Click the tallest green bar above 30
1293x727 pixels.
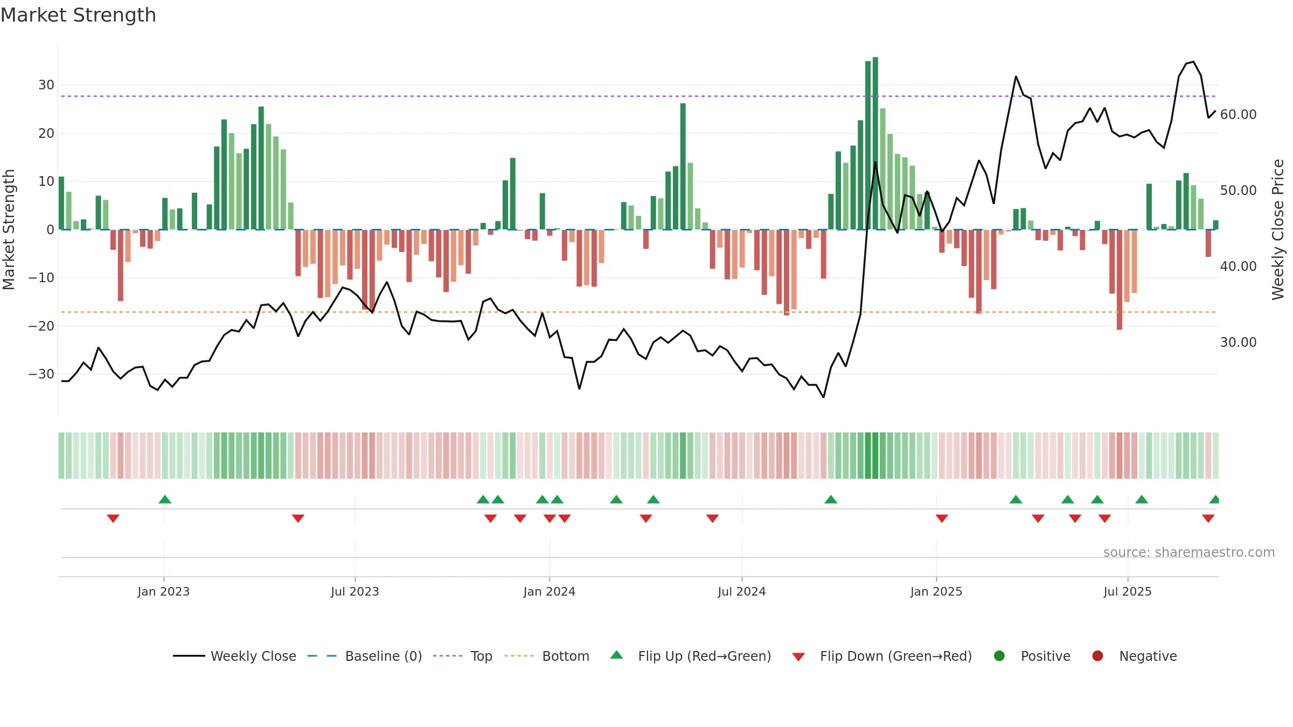coord(875,143)
